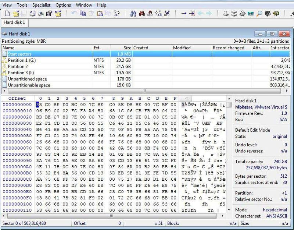Click the Forward navigation arrow in toolbar

(x=209, y=13)
